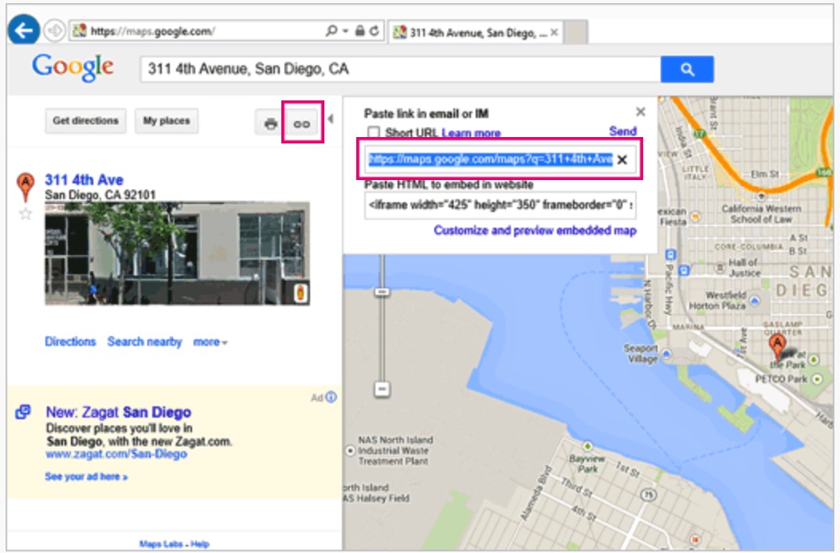Select the 311 4th Avenue, San Diego tab
The height and width of the screenshot is (553, 840).
(475, 33)
